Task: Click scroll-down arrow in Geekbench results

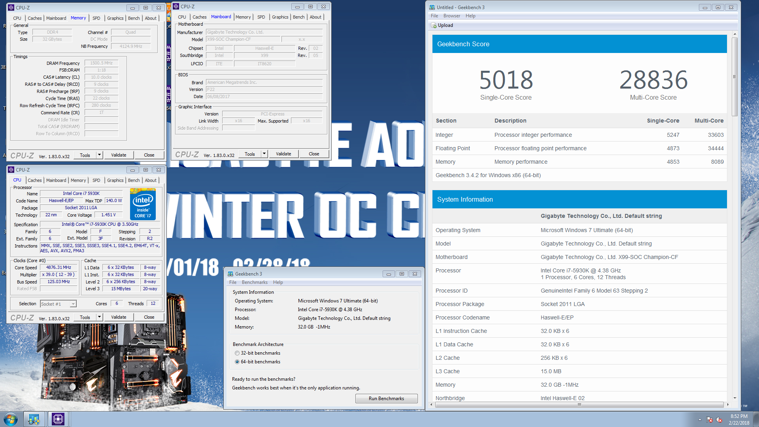Action: [734, 398]
